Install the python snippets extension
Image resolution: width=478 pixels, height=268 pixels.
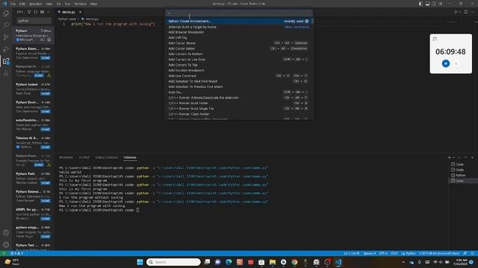tap(46, 237)
